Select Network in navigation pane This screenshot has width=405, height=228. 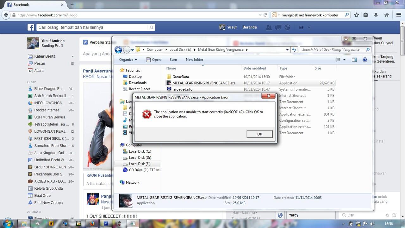[133, 182]
